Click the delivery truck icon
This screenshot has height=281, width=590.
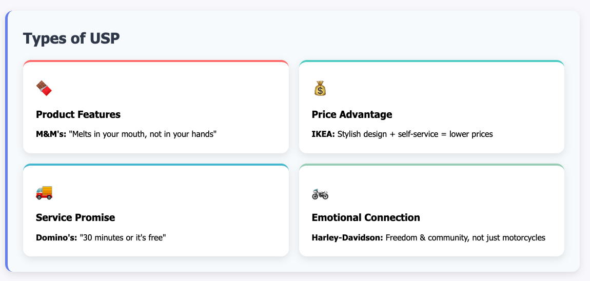[44, 192]
